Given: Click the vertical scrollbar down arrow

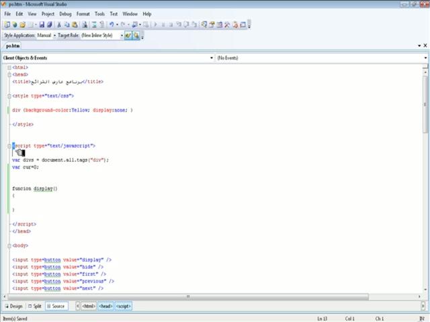Looking at the screenshot, I should point(425,290).
